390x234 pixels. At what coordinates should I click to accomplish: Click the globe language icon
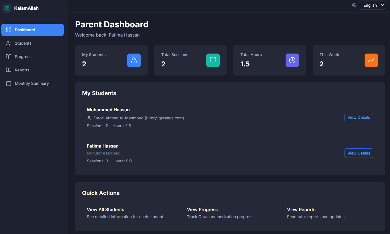354,5
